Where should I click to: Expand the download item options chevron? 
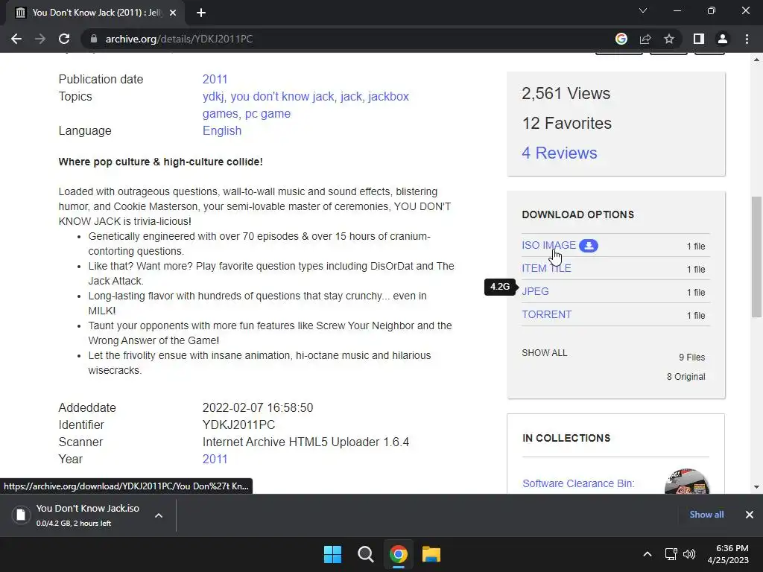(159, 515)
